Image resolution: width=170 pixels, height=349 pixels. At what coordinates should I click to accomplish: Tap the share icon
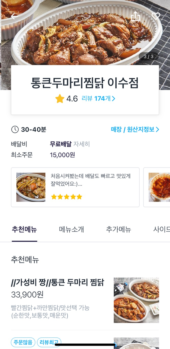[135, 16]
